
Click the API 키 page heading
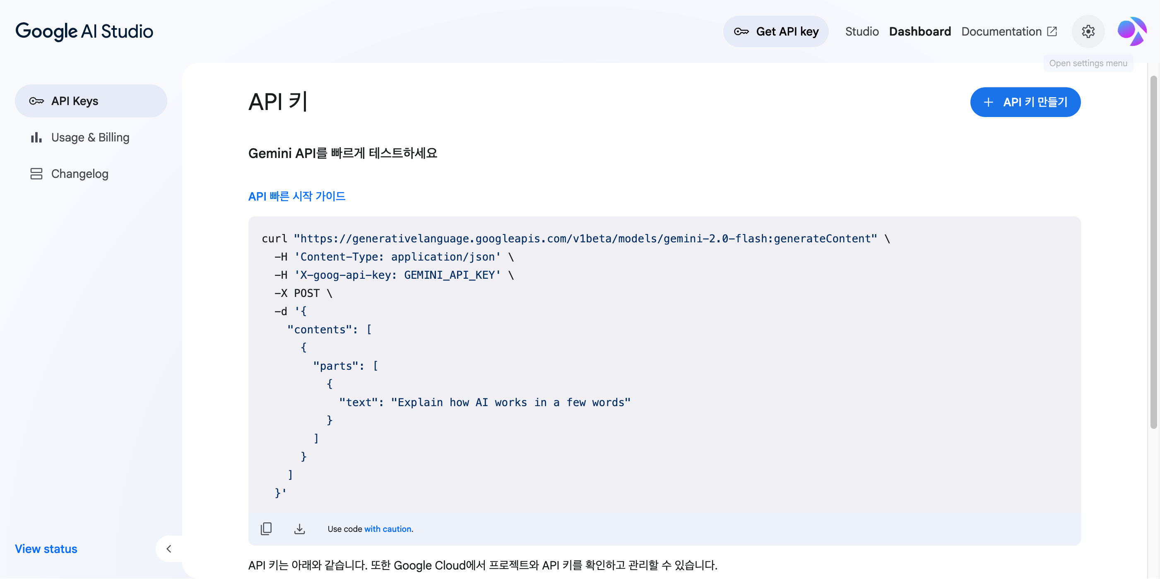pos(278,101)
